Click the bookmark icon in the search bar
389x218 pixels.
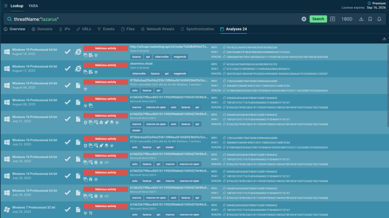click(370, 19)
